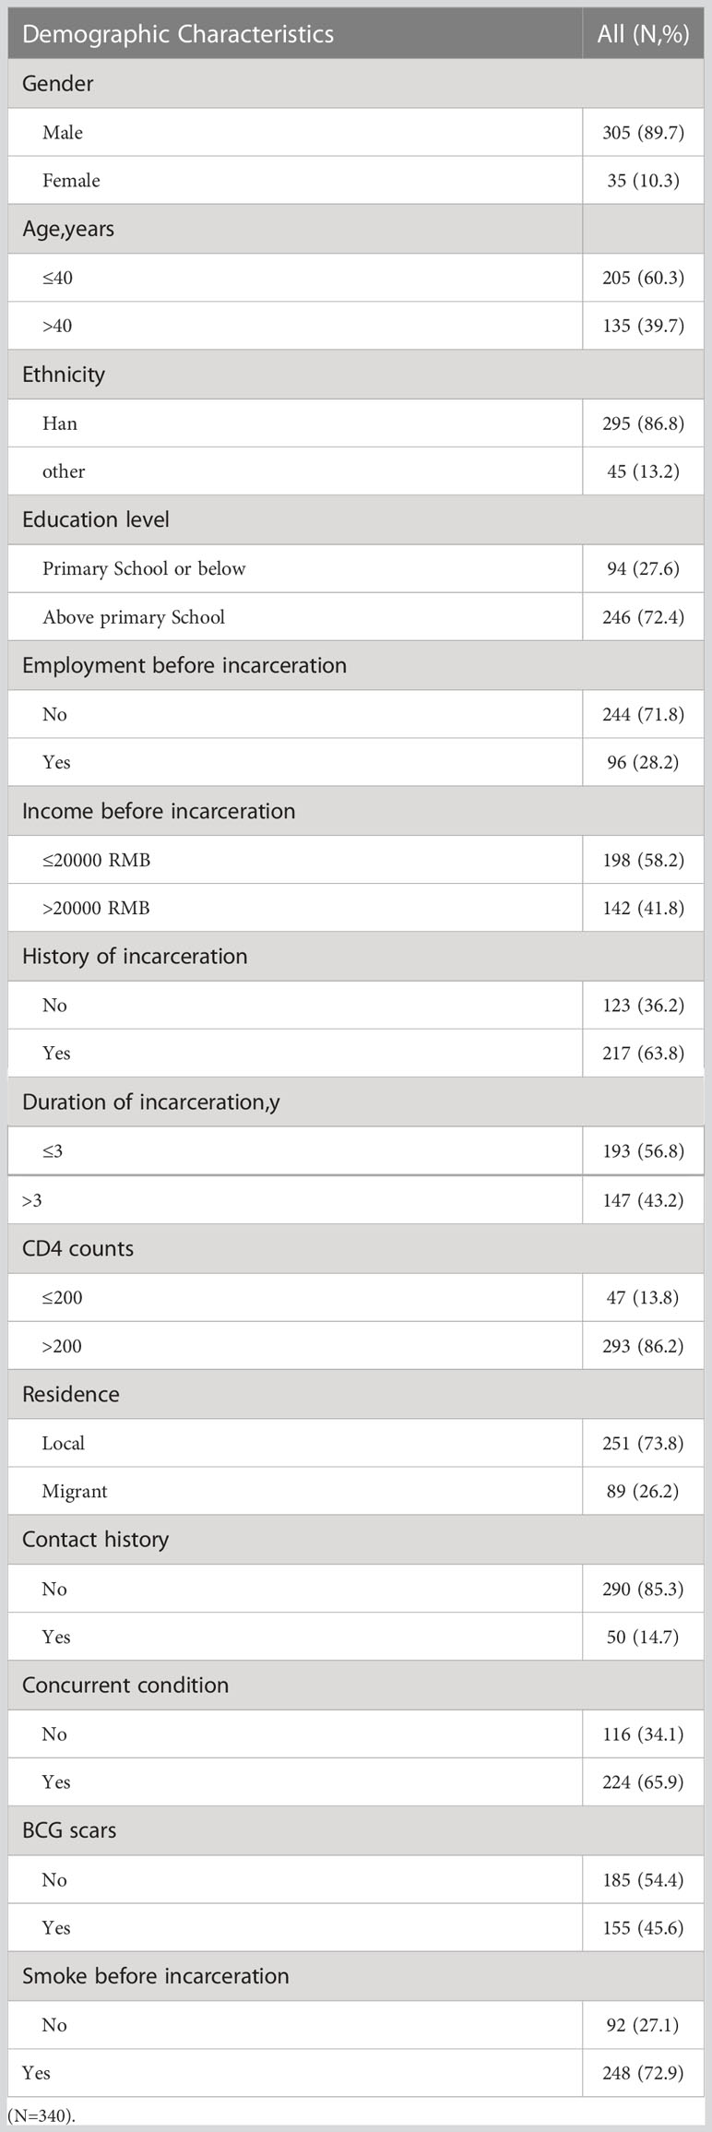Click the >20000 RMB value 142 (41.8)

coord(643,908)
